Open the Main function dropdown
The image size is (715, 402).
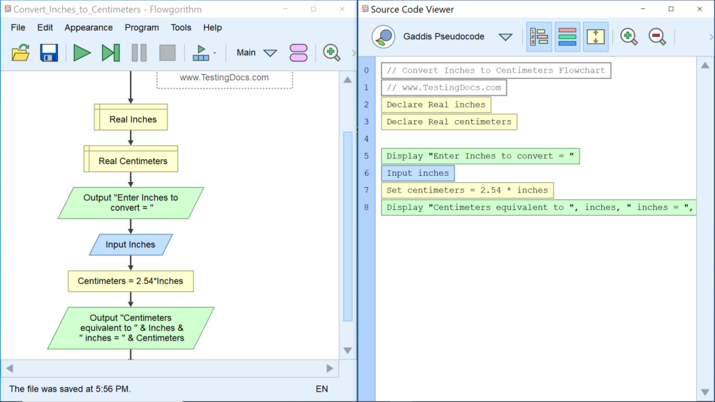pos(270,53)
